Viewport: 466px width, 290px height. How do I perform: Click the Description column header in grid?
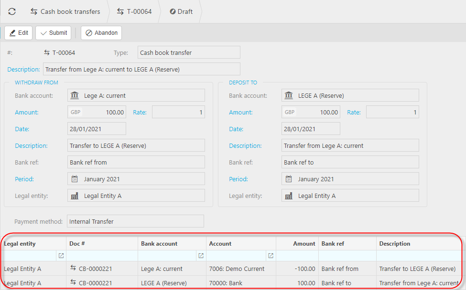point(419,243)
